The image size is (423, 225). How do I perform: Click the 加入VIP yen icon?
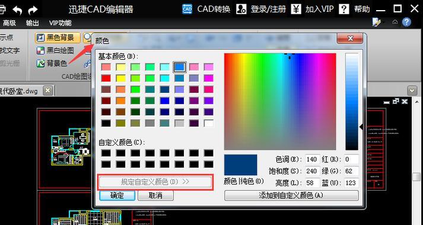tap(296, 9)
